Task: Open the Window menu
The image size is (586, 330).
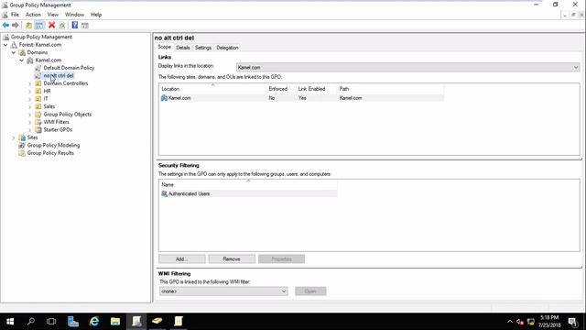Action: coord(74,15)
